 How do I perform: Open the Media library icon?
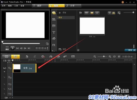click(54, 13)
